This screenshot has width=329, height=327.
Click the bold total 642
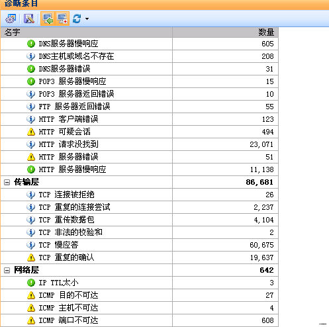tap(267, 270)
